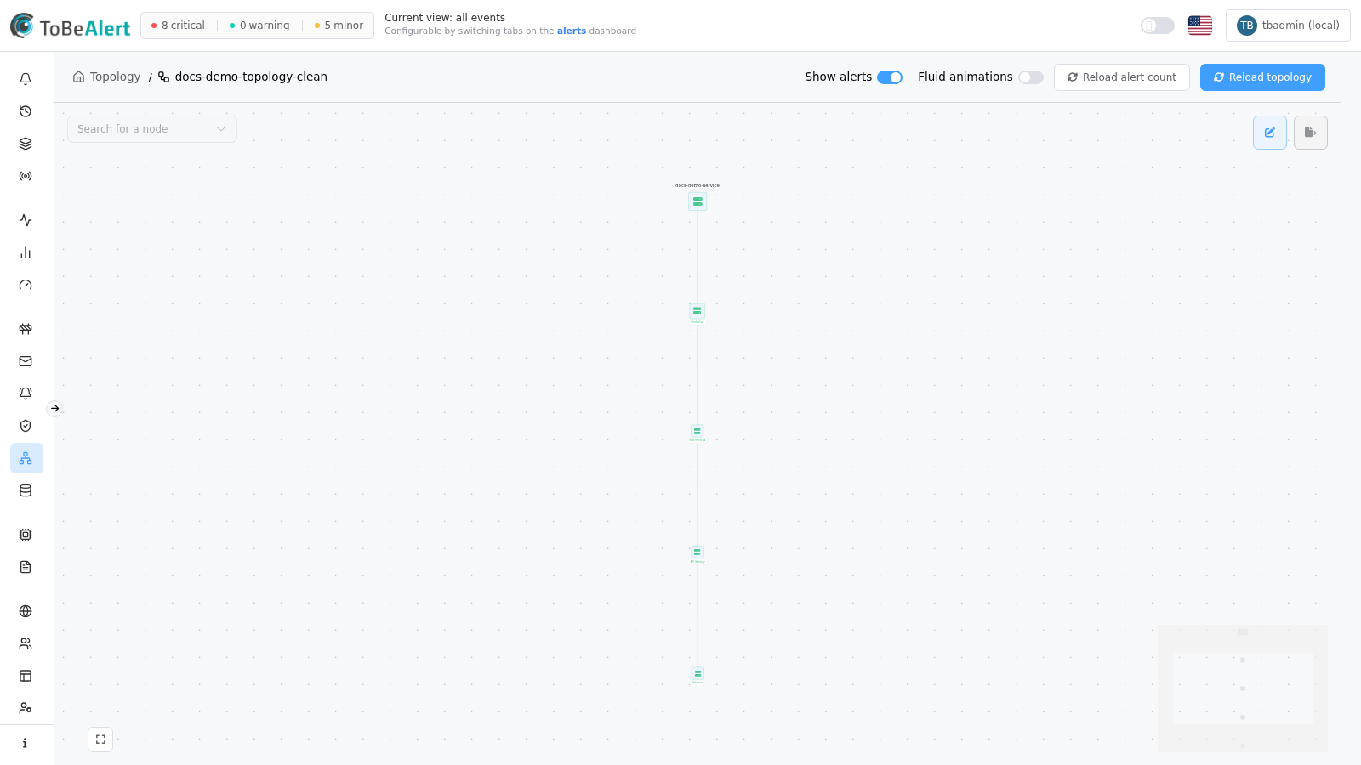Expand the sidebar with arrow button

pyautogui.click(x=54, y=409)
